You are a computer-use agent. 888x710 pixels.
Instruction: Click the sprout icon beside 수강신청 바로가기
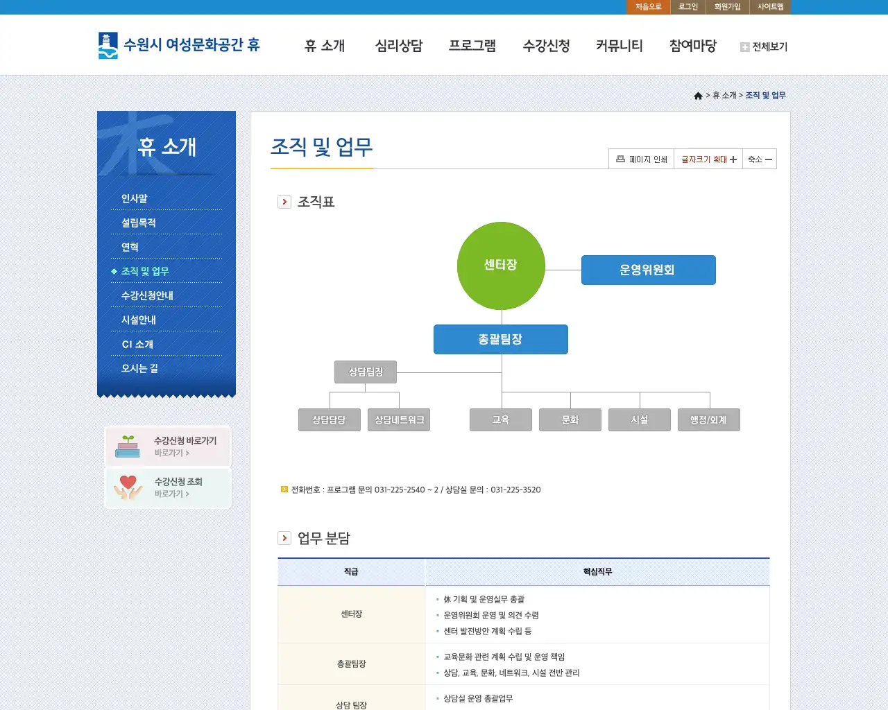[128, 446]
